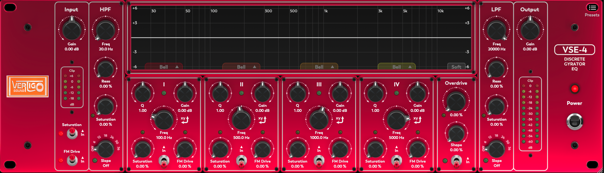Toggle the Overdrive In switch

456,161
